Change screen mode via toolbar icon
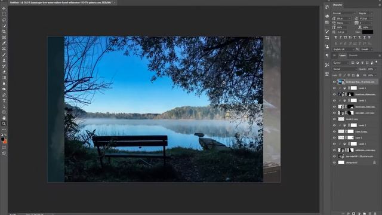382x215 pixels. 4,153
